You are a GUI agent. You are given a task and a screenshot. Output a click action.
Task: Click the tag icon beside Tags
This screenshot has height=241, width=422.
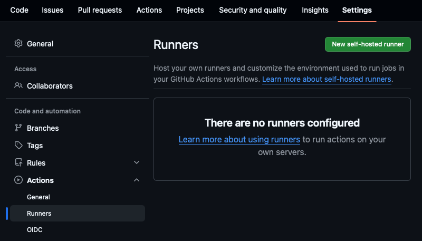18,145
